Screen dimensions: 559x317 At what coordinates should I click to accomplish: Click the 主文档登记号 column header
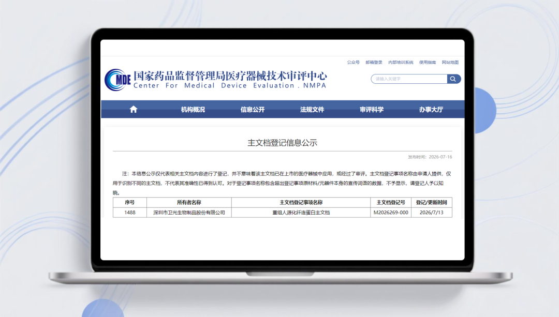(391, 202)
